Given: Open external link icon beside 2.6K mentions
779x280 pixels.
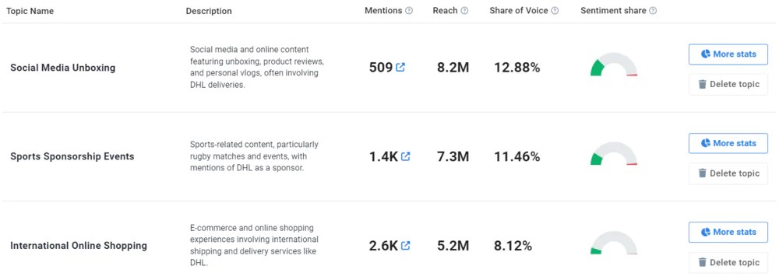Looking at the screenshot, I should click(x=405, y=245).
